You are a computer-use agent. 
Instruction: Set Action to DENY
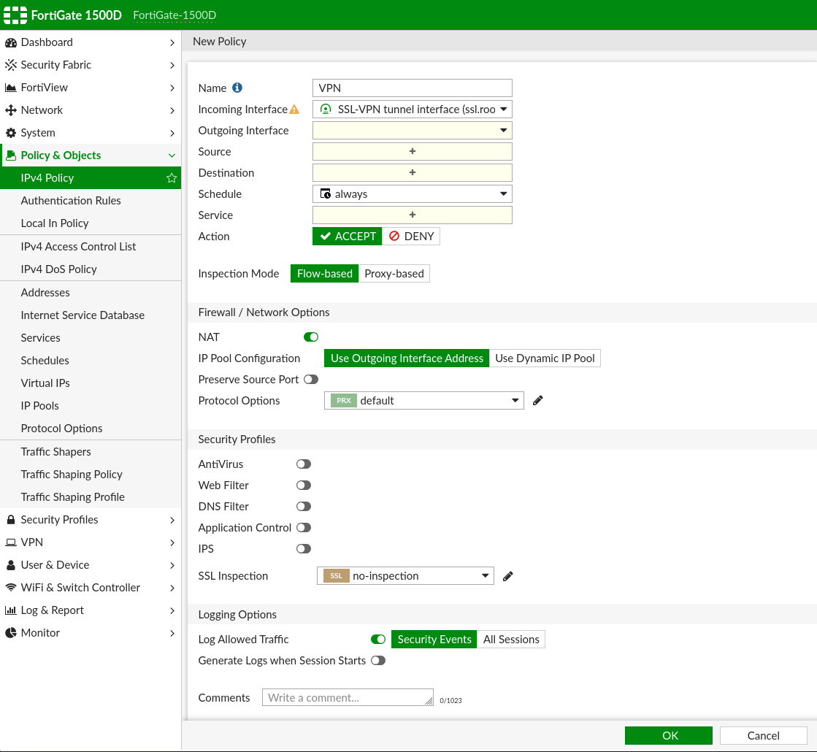[x=411, y=237]
